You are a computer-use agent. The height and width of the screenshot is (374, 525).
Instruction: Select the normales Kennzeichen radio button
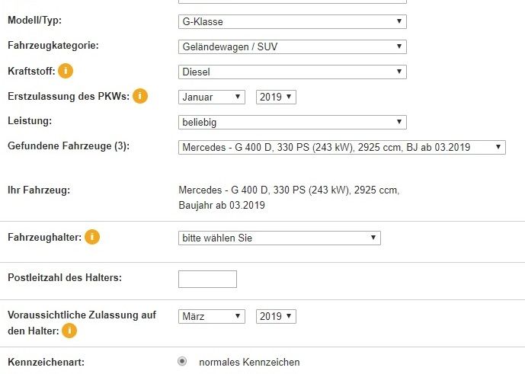[x=182, y=362]
